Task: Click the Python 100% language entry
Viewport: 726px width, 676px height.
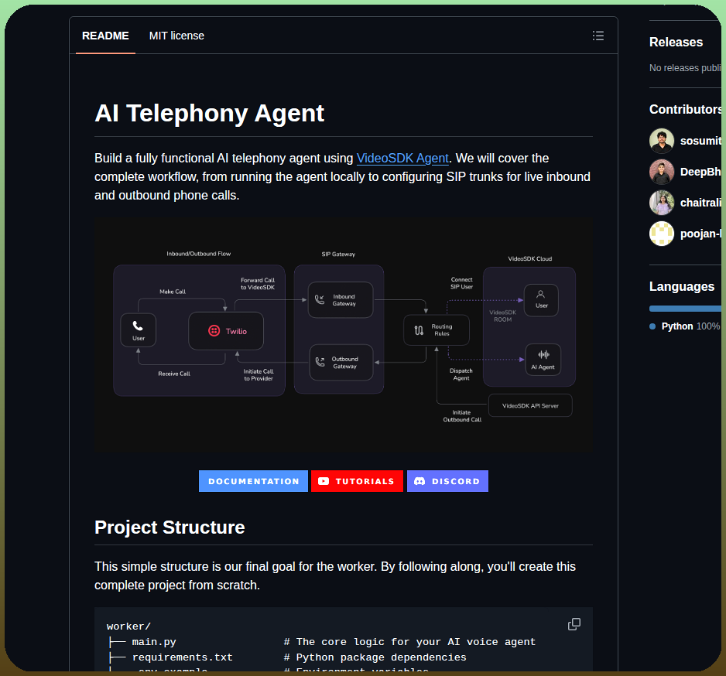Action: (x=685, y=326)
